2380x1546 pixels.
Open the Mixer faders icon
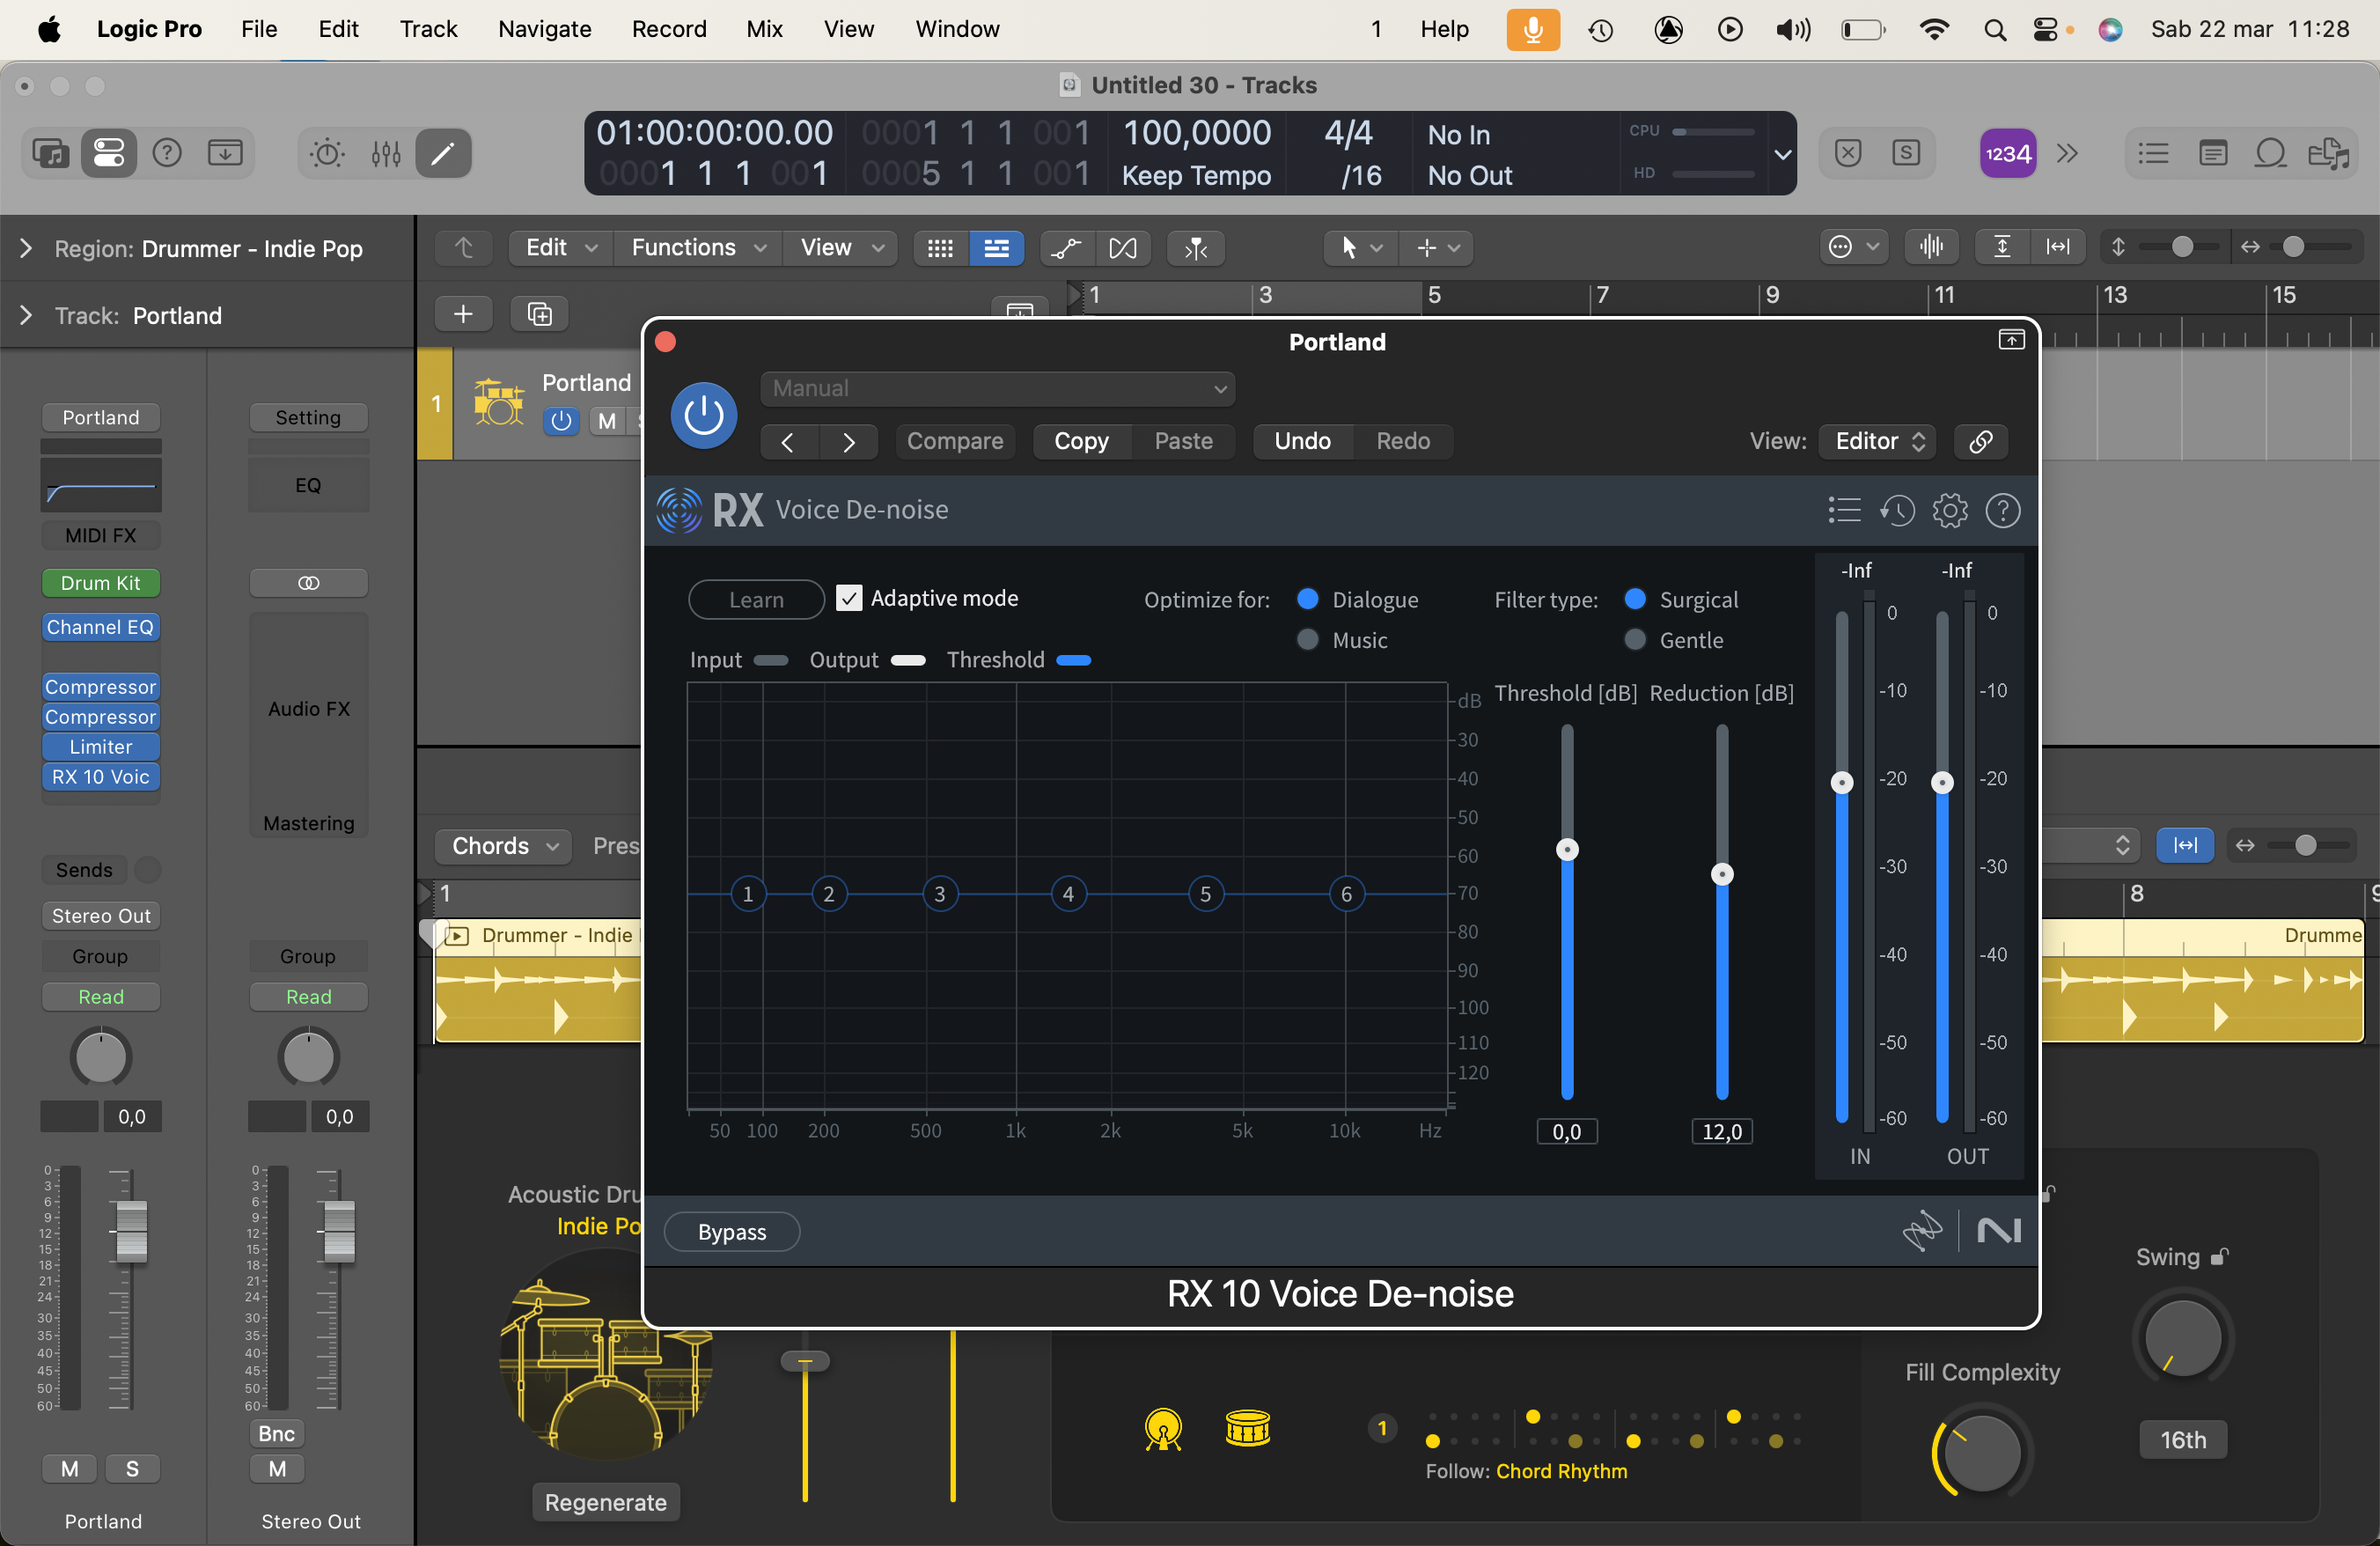tap(386, 153)
